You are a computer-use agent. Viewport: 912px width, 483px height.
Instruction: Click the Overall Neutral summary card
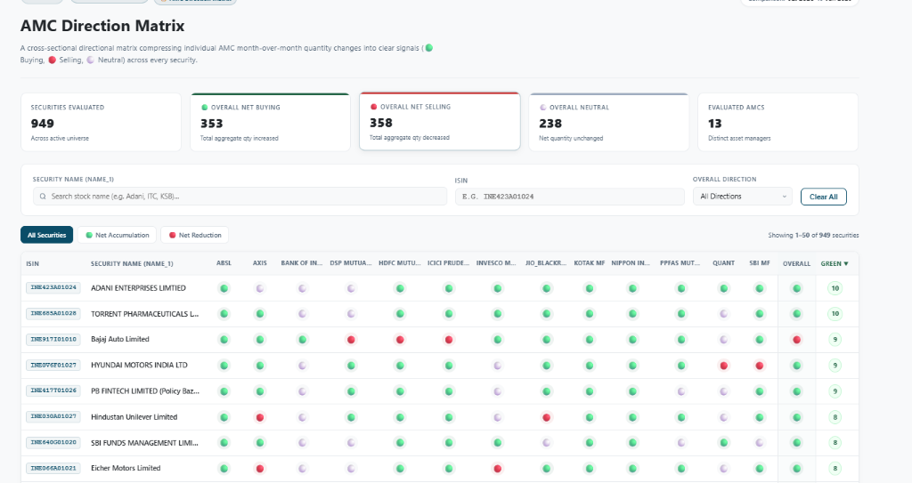pos(609,122)
